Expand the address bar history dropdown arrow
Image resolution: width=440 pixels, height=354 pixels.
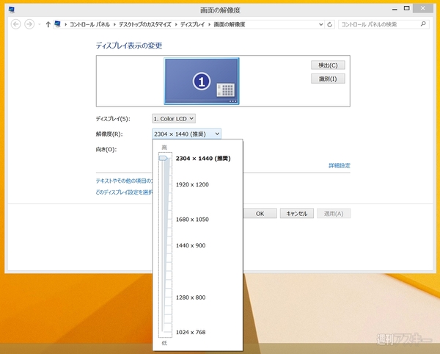(x=320, y=24)
